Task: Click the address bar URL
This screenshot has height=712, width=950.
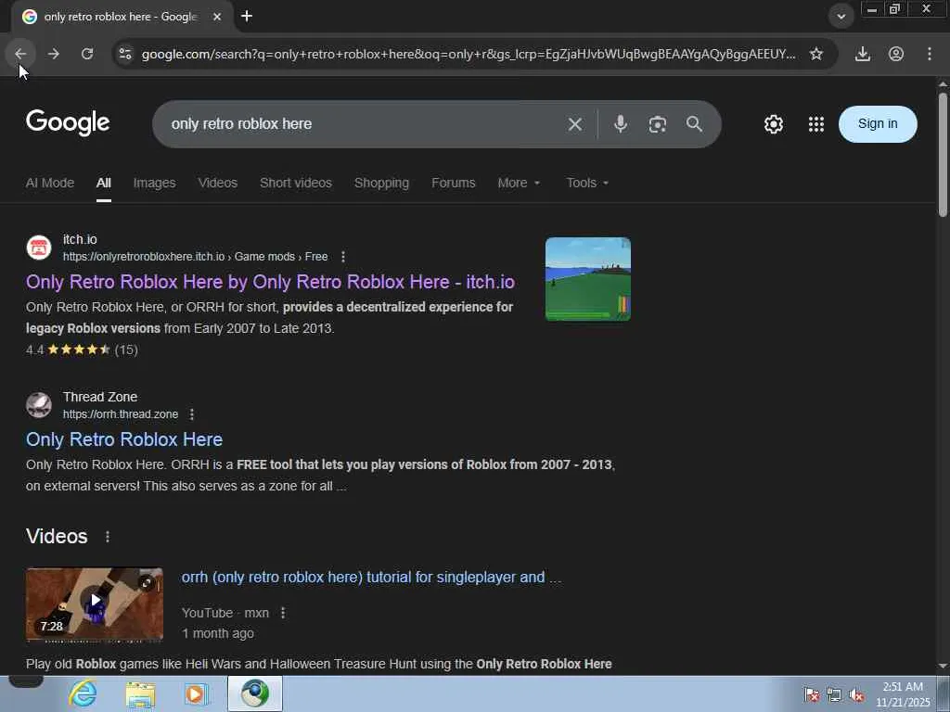Action: [x=469, y=54]
